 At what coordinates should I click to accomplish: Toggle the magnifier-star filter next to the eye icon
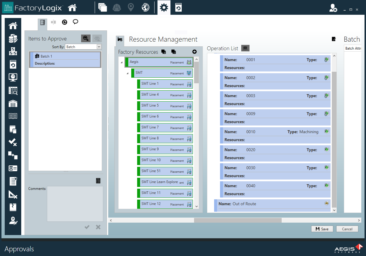pos(86,39)
